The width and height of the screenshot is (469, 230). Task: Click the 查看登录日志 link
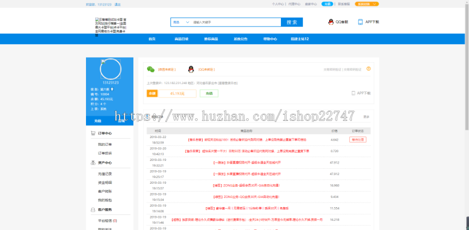tap(228, 83)
